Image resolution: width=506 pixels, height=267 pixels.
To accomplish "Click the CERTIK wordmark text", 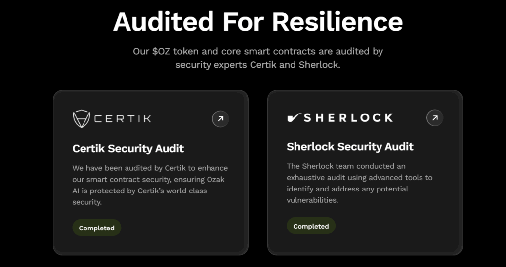I will coord(122,119).
